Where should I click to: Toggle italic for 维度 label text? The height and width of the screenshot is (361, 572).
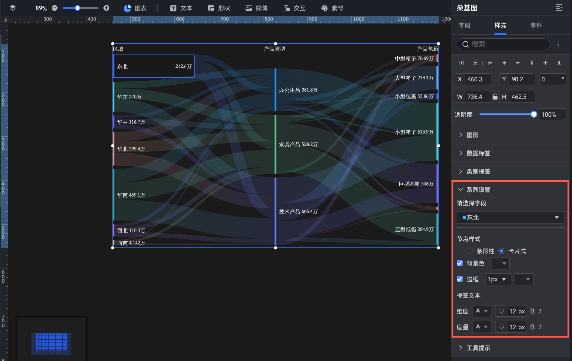(540, 311)
